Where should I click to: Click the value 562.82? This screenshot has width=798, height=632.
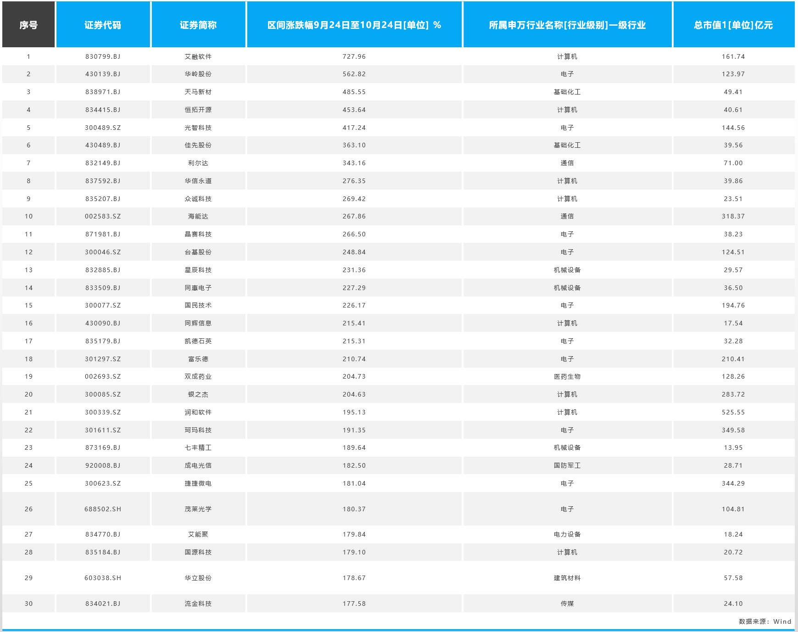click(x=354, y=74)
